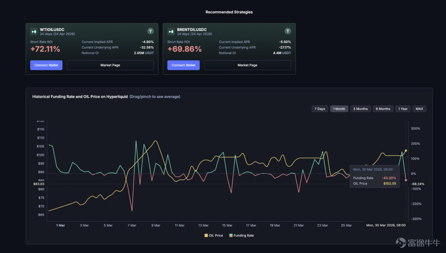446x253 pixels.
Task: Toggle the OIL Price legend series
Action: (x=214, y=235)
